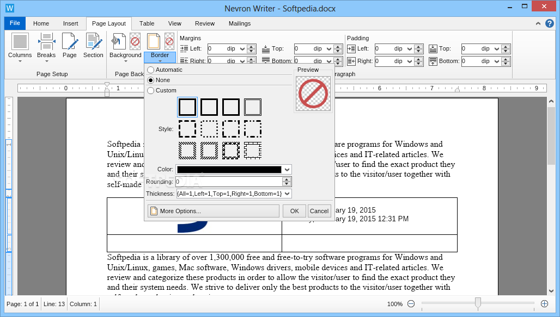Click the Rounding spinner arrows
This screenshot has height=317, width=560.
pos(287,182)
